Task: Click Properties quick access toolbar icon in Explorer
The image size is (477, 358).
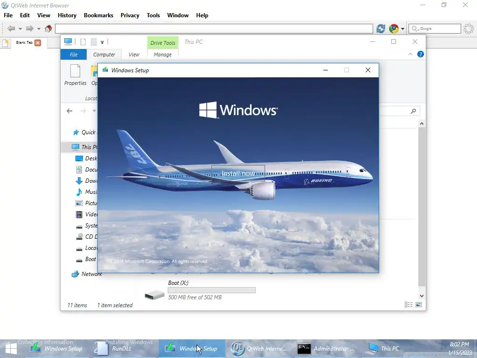Action: coord(83,42)
